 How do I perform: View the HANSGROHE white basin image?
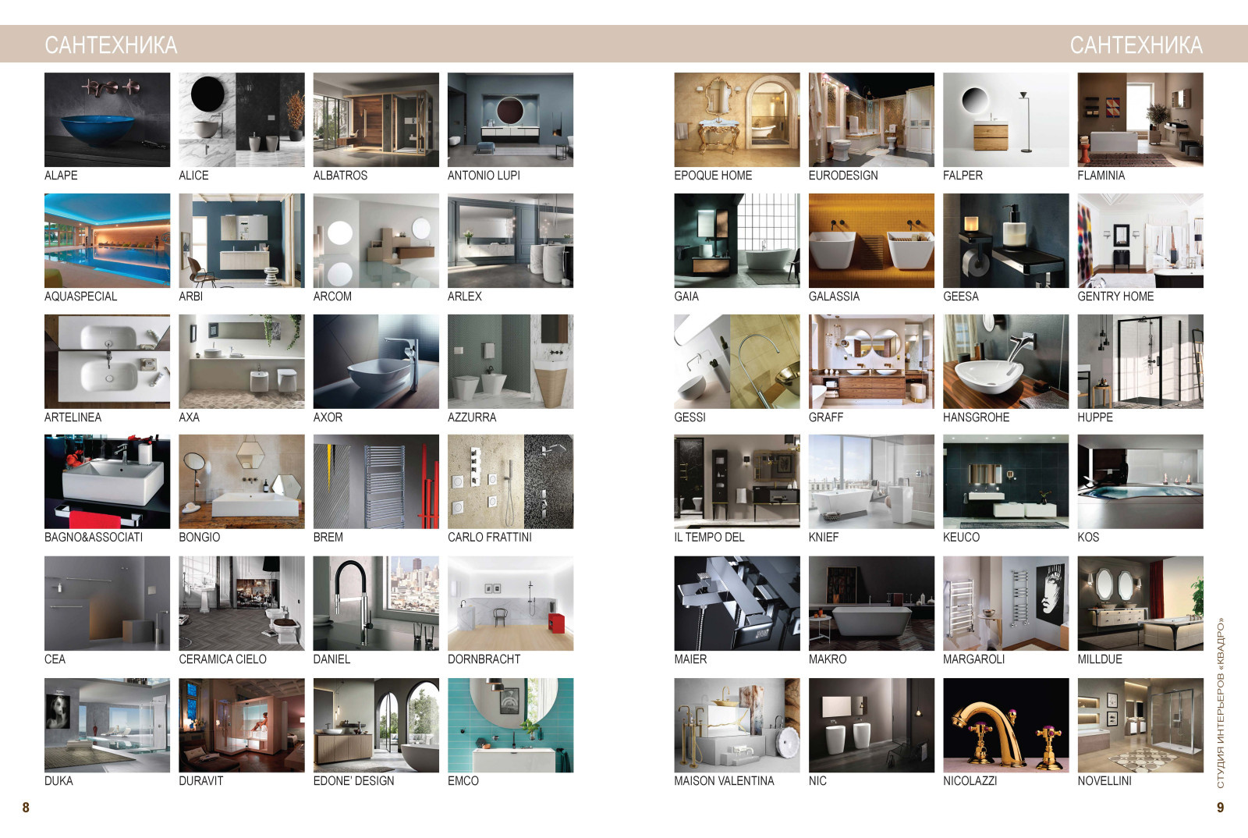1006,361
